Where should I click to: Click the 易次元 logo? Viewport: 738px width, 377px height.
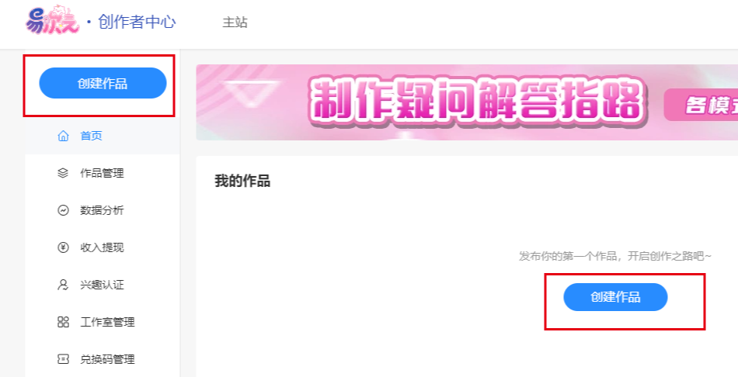click(x=53, y=20)
